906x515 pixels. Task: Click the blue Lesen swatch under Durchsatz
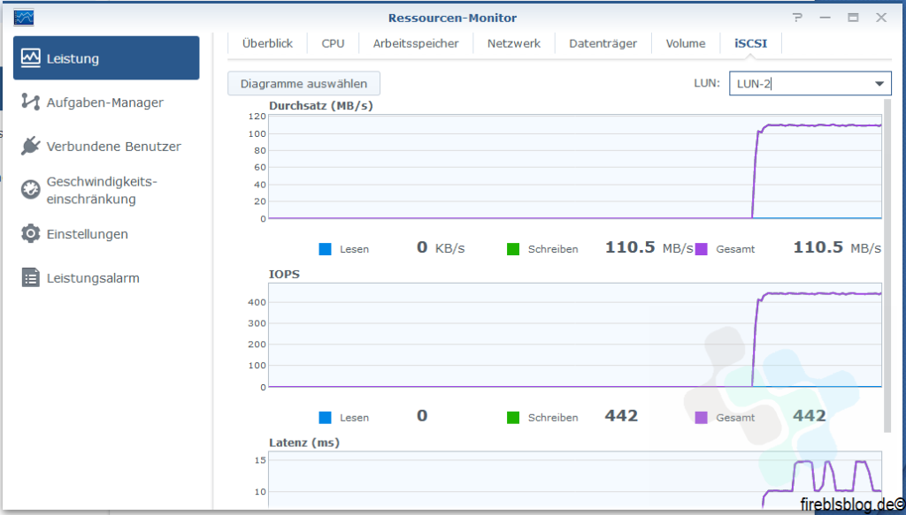[x=326, y=249]
